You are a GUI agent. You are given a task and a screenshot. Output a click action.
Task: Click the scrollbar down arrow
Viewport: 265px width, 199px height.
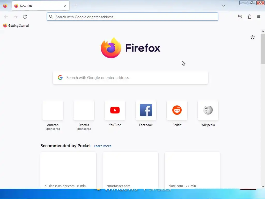(263, 187)
